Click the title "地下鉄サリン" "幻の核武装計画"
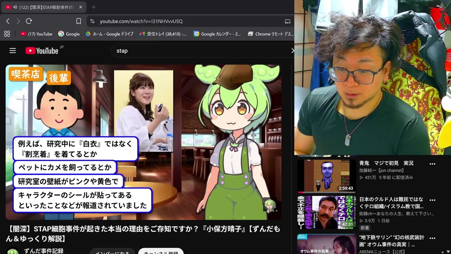This screenshot has height=254, width=451. 392,241
